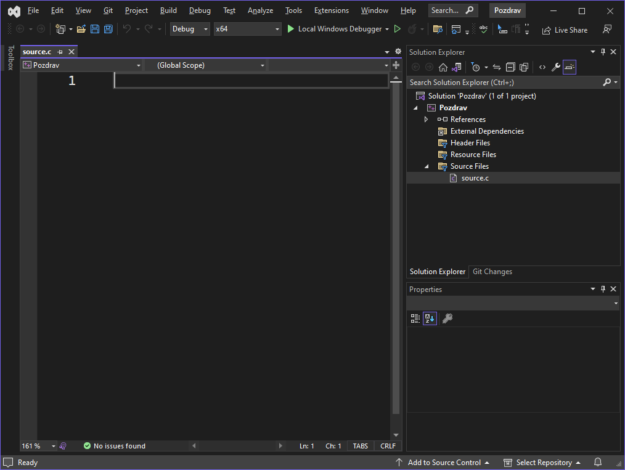The height and width of the screenshot is (470, 625).
Task: Pin the Properties panel
Action: (603, 289)
